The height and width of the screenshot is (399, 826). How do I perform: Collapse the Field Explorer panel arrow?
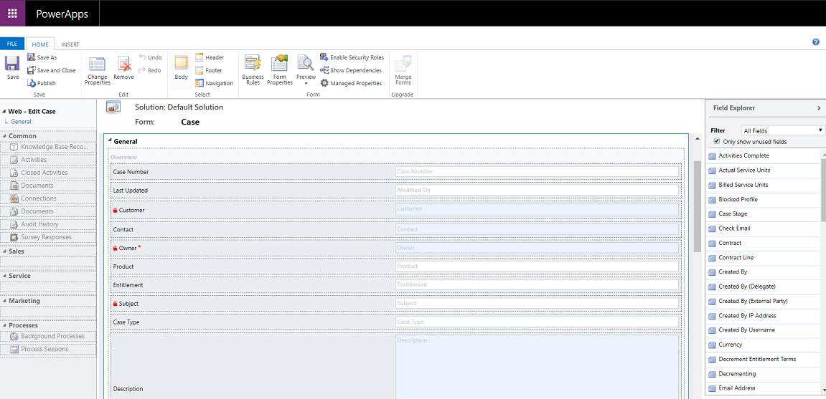[819, 107]
